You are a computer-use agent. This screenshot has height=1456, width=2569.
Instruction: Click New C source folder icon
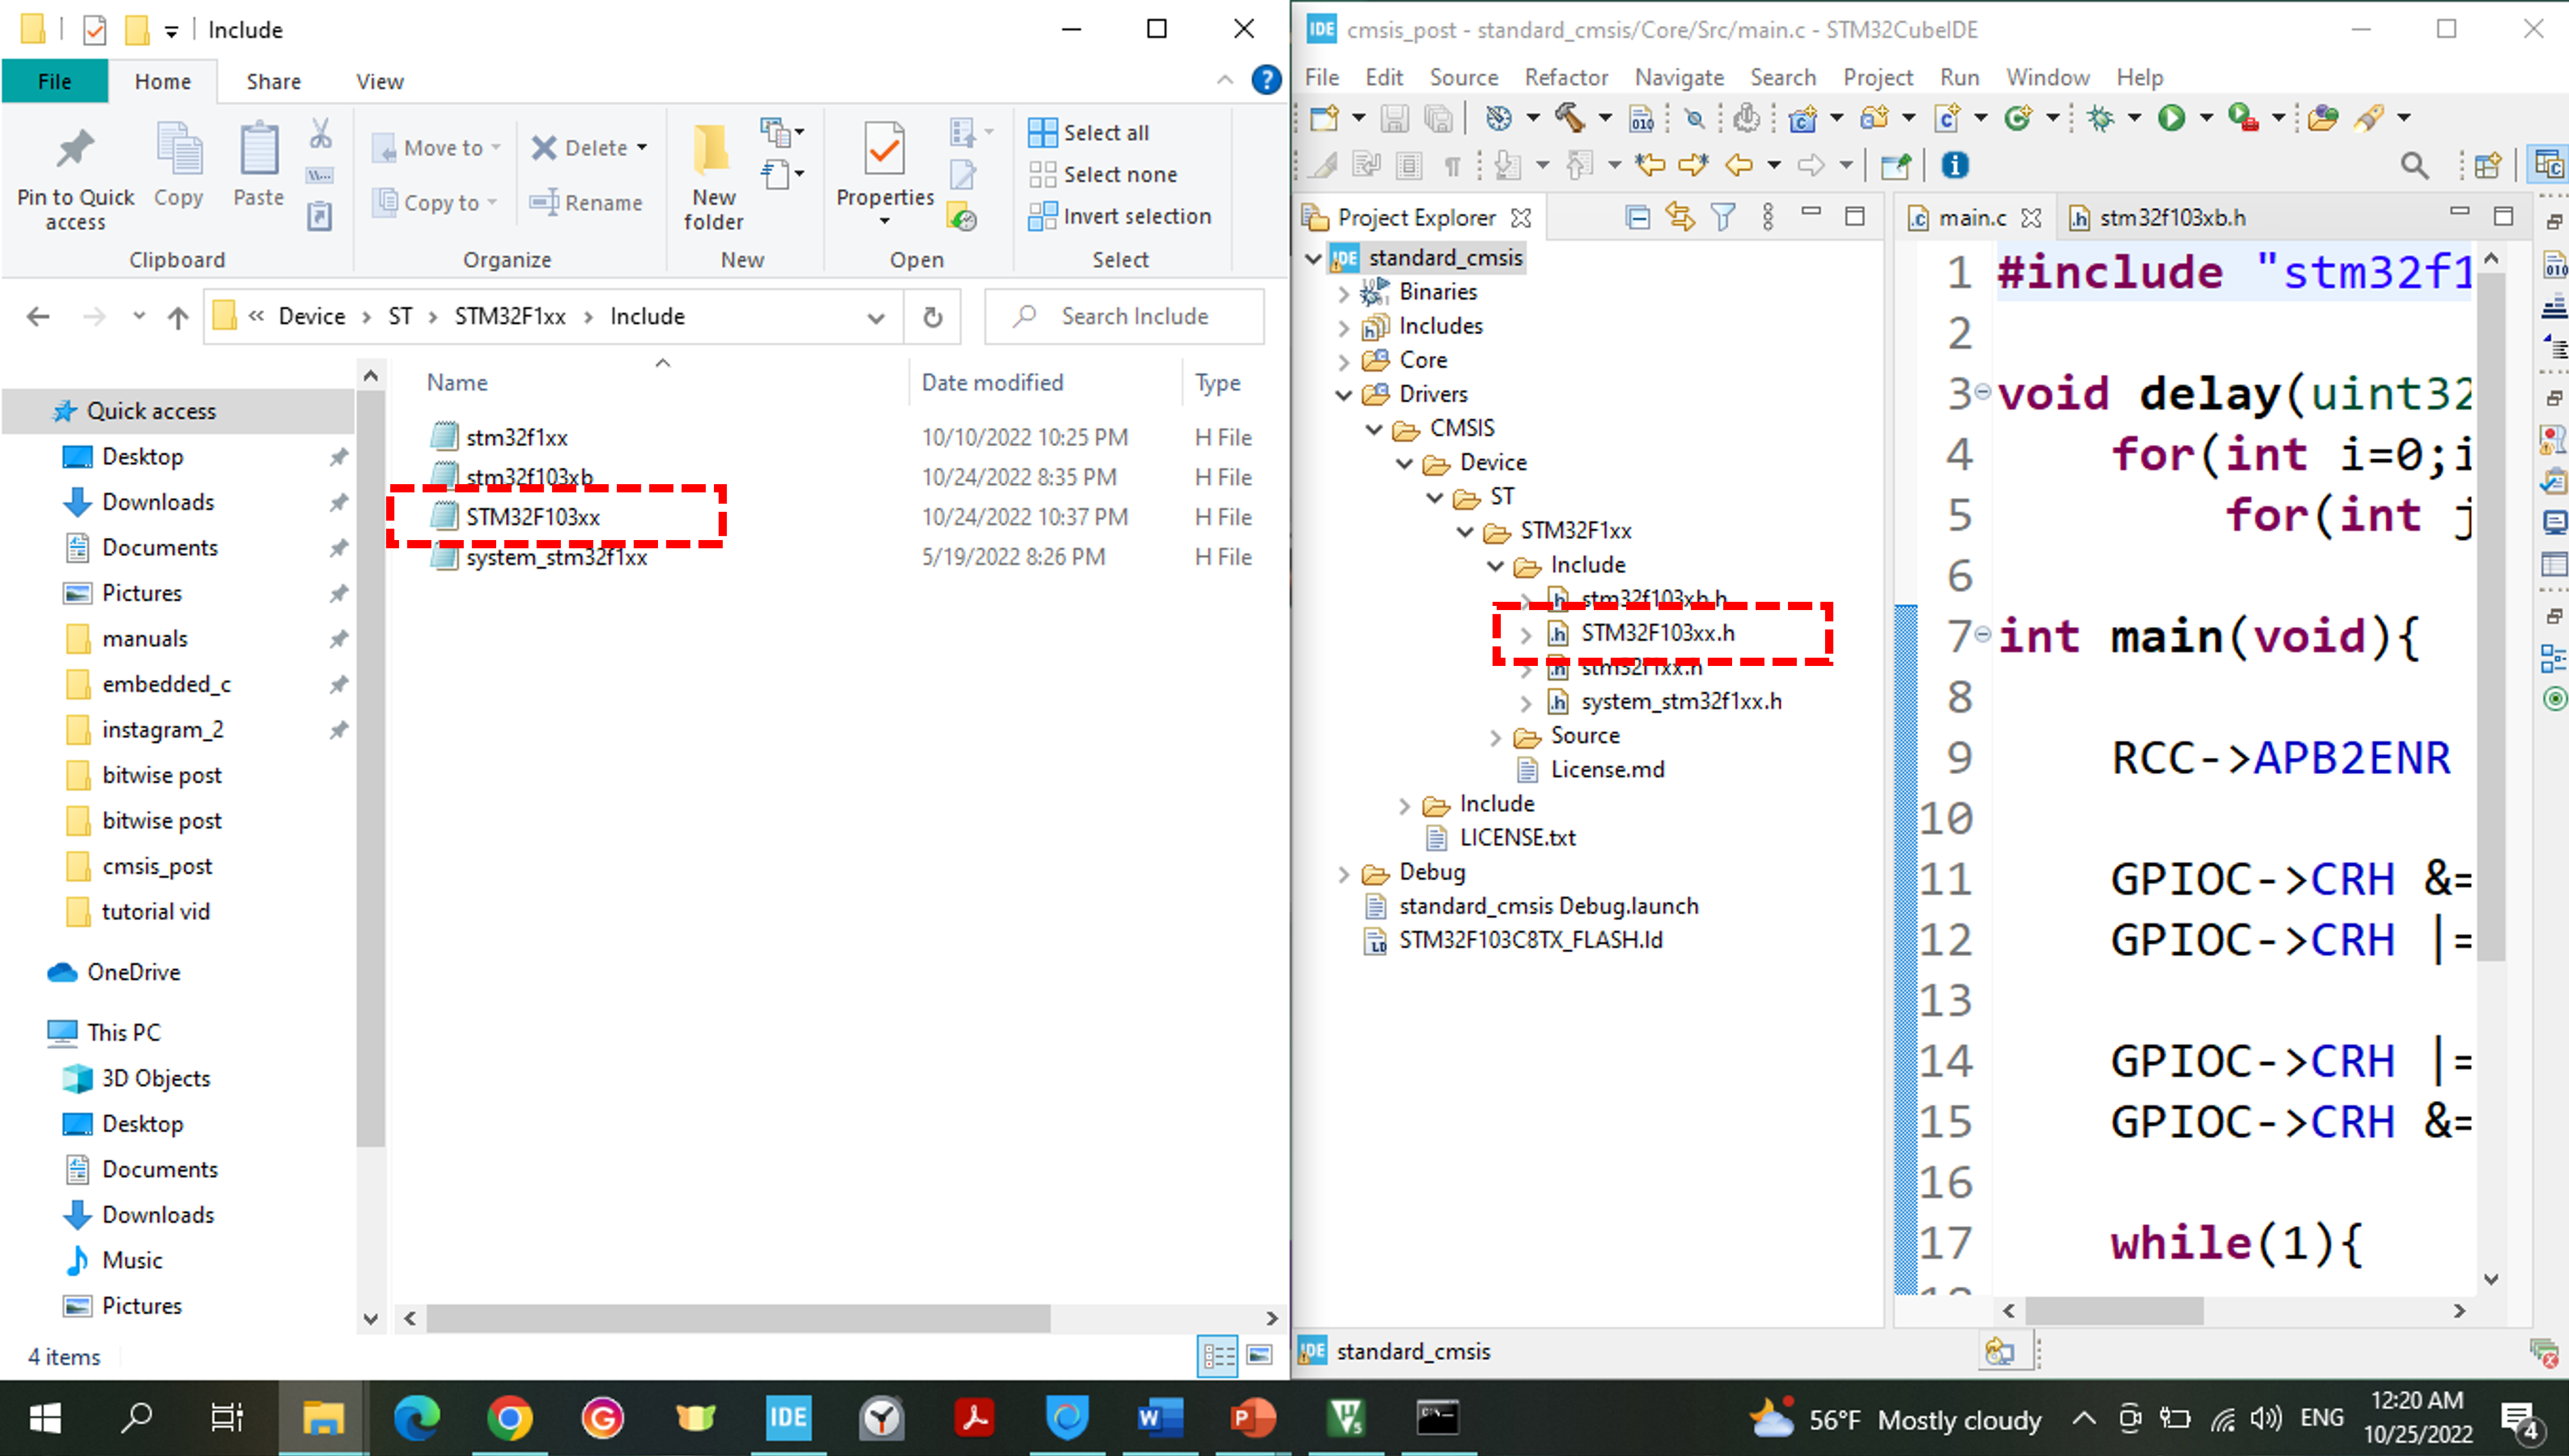pos(1874,118)
